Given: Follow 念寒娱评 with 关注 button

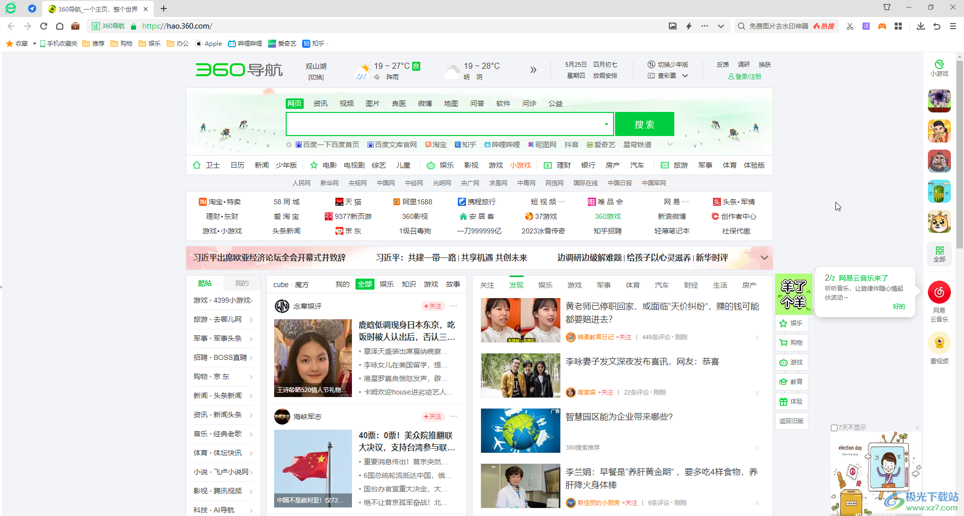Looking at the screenshot, I should point(433,306).
